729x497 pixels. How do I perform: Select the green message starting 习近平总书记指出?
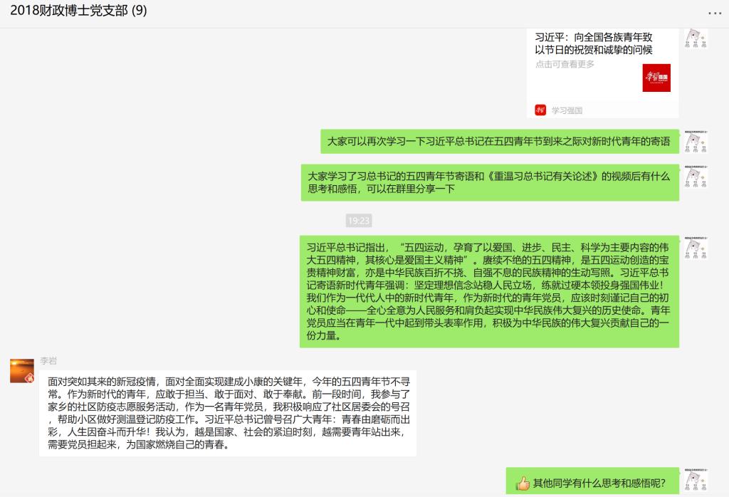tap(489, 291)
